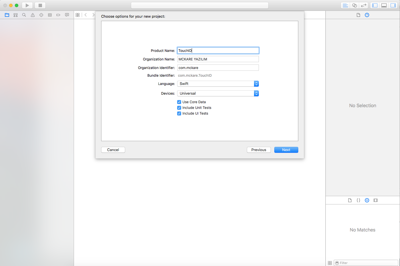Click the Organization Name text field
Viewport: 400px width, 266px height.
[x=218, y=59]
